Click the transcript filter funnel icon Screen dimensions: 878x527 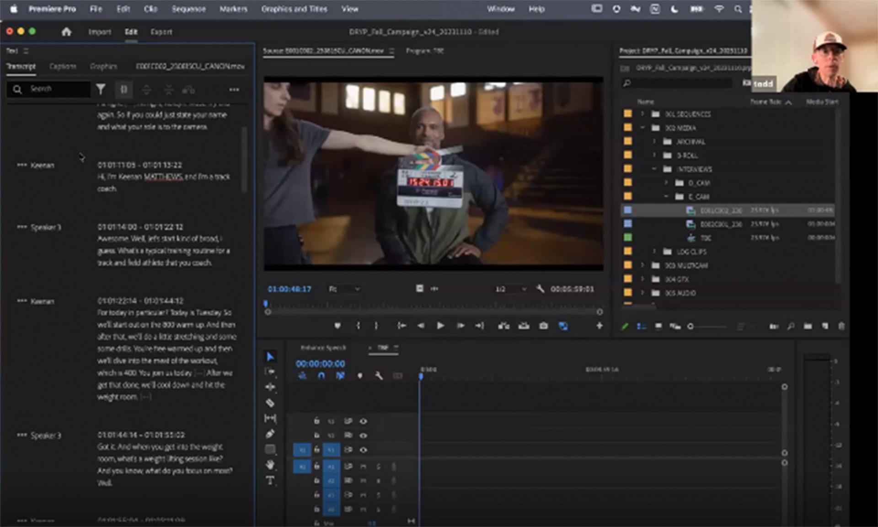point(101,89)
